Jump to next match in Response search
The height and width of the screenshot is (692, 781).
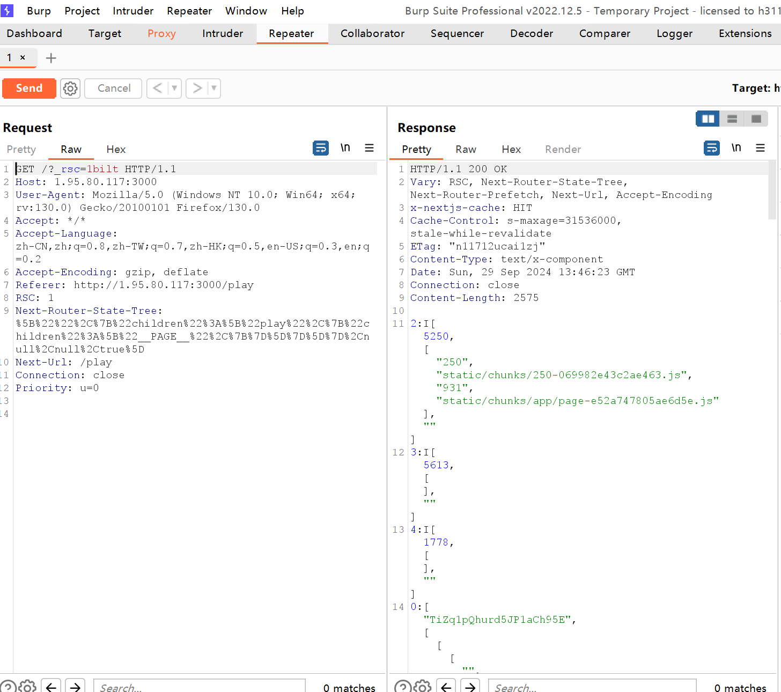point(470,687)
